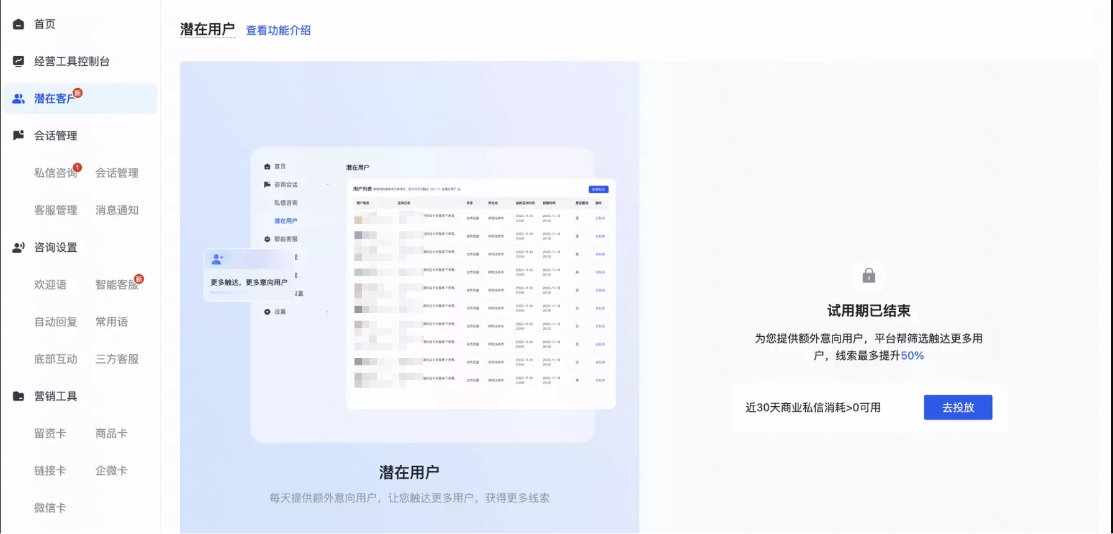Open 私信咨询 with unread badge
1113x534 pixels.
(55, 173)
